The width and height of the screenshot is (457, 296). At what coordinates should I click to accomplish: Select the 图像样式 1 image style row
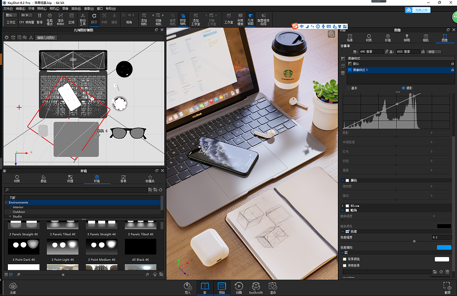(x=401, y=70)
